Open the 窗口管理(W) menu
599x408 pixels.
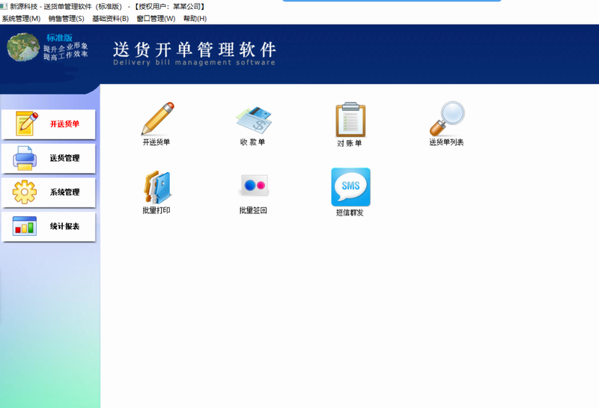click(x=156, y=19)
